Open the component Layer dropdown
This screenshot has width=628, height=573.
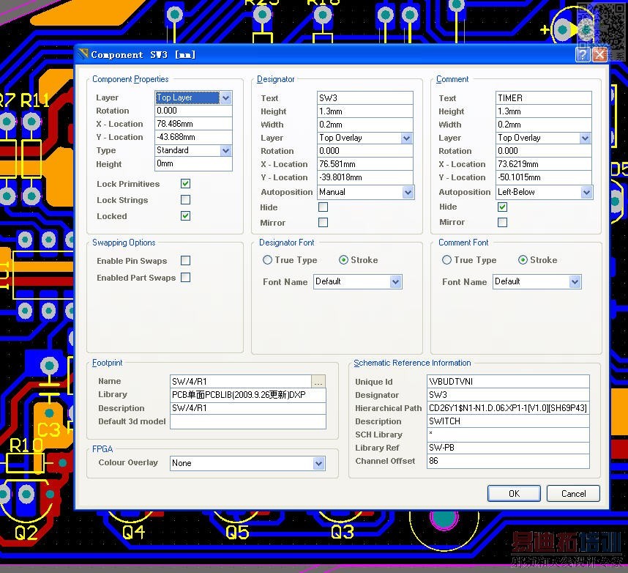[225, 97]
